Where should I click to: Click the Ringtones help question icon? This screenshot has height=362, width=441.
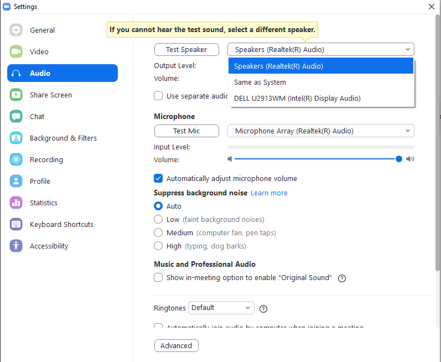263,308
